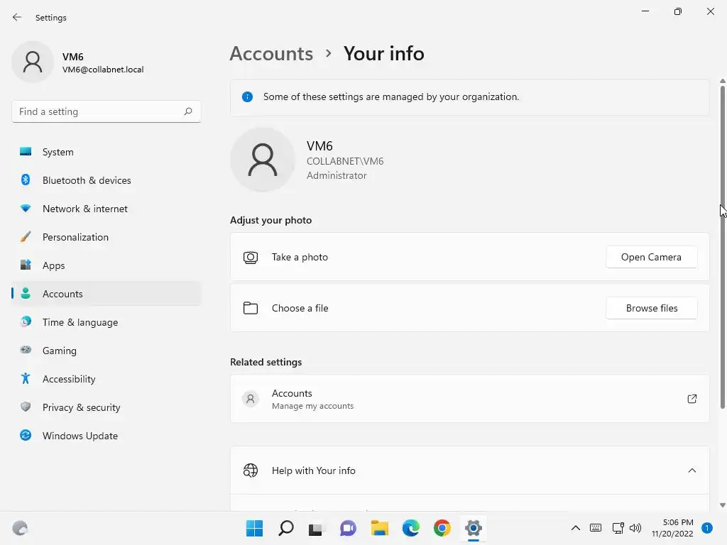Open taskbar Search
Viewport: 727px width, 545px height.
point(285,528)
